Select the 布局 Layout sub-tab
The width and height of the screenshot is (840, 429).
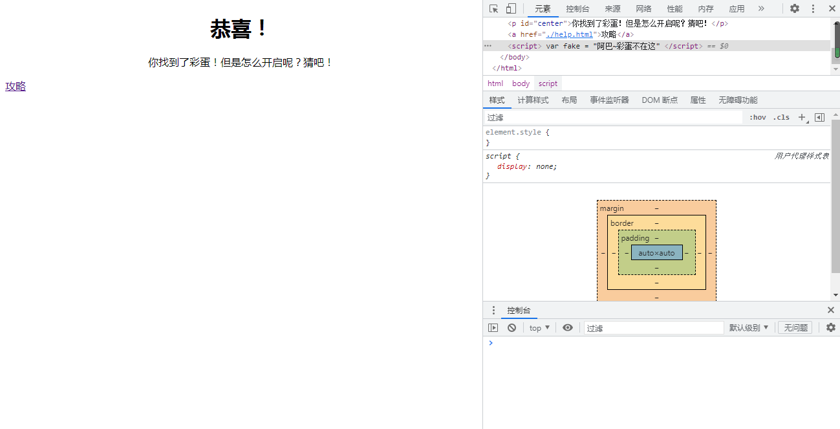[569, 100]
